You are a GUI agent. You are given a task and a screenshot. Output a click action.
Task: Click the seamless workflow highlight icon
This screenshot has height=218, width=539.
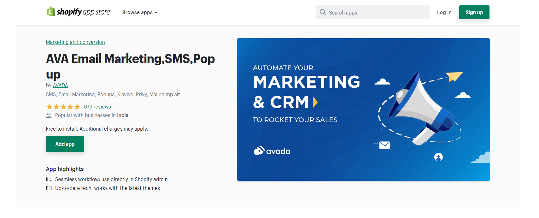pos(49,179)
